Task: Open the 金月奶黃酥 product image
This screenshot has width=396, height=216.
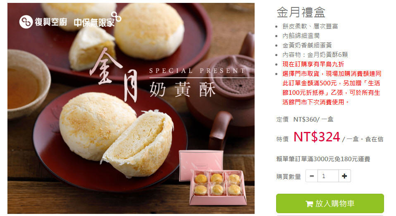Action: [x=131, y=108]
